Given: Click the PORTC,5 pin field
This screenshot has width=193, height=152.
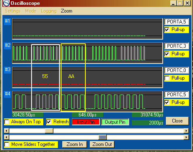Looking at the screenshot, I should click(176, 95).
